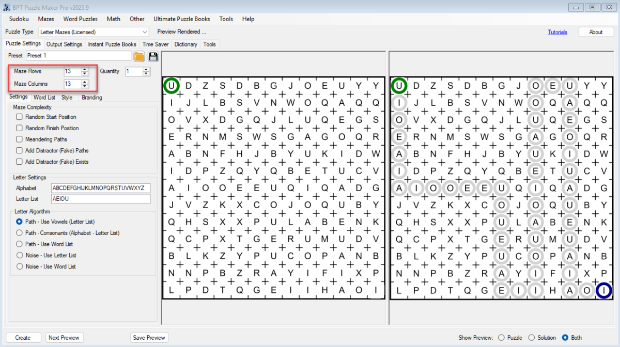The height and width of the screenshot is (347, 620).
Task: Select Noise - Use Word List option
Action: (x=20, y=266)
